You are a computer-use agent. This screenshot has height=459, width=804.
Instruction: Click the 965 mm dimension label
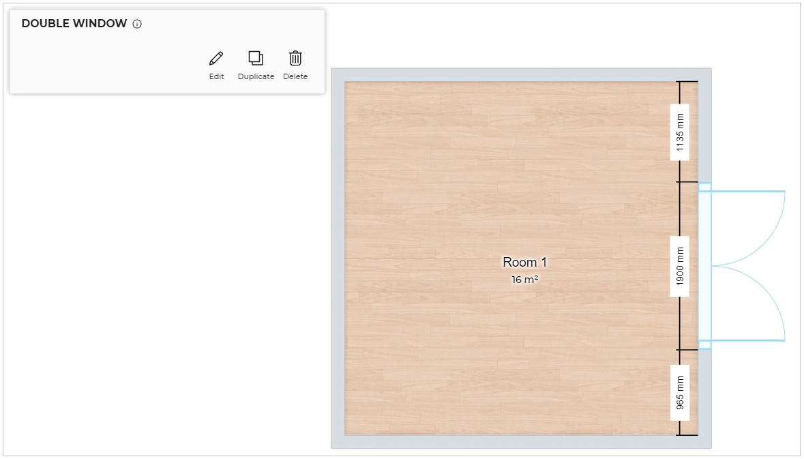tap(680, 393)
